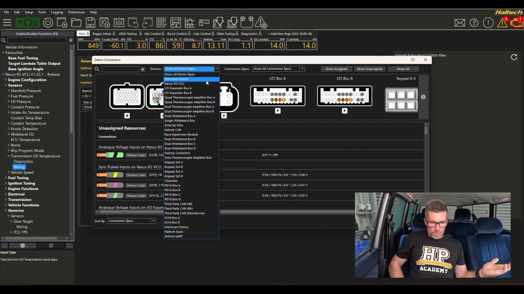Choose Color for the GY/Y pulsed input
The height and width of the screenshot is (294, 524).
coord(136,175)
